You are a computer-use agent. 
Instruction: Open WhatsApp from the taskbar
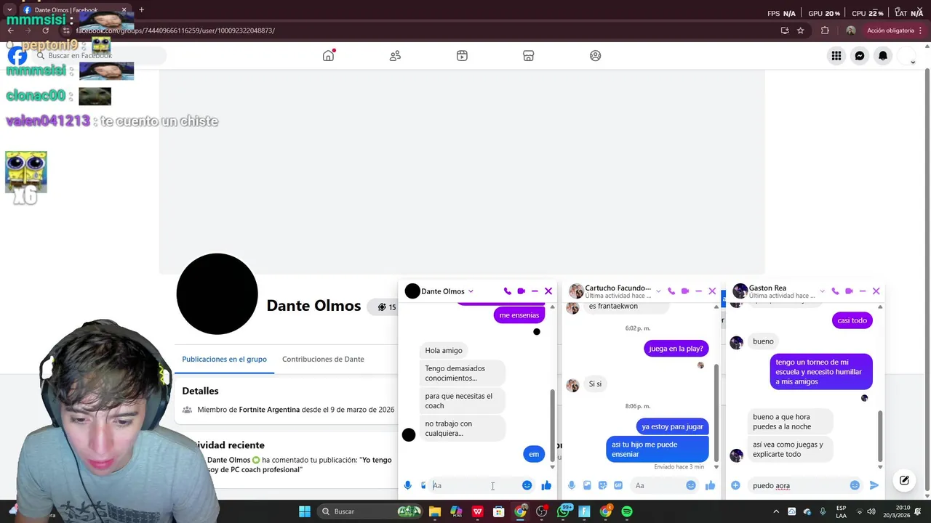point(563,511)
